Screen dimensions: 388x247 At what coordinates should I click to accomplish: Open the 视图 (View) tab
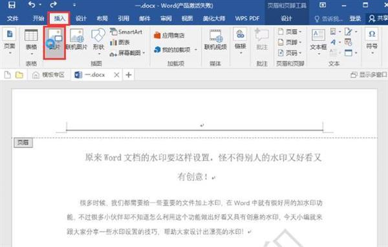(x=187, y=18)
